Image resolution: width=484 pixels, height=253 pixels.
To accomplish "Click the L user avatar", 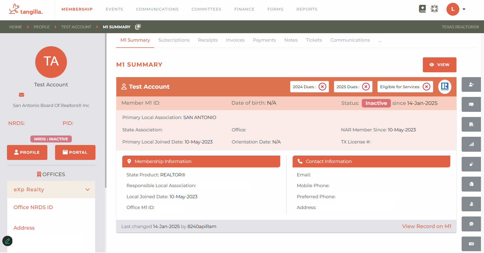I will coord(453,9).
